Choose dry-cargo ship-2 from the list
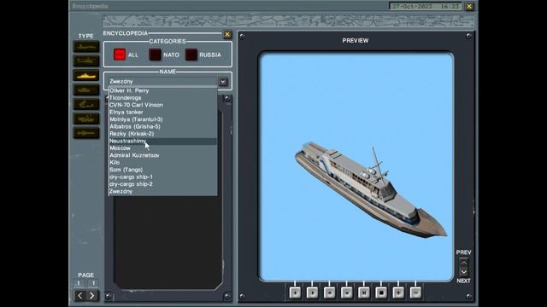Screen dimensions: 547x307 pos(163,184)
